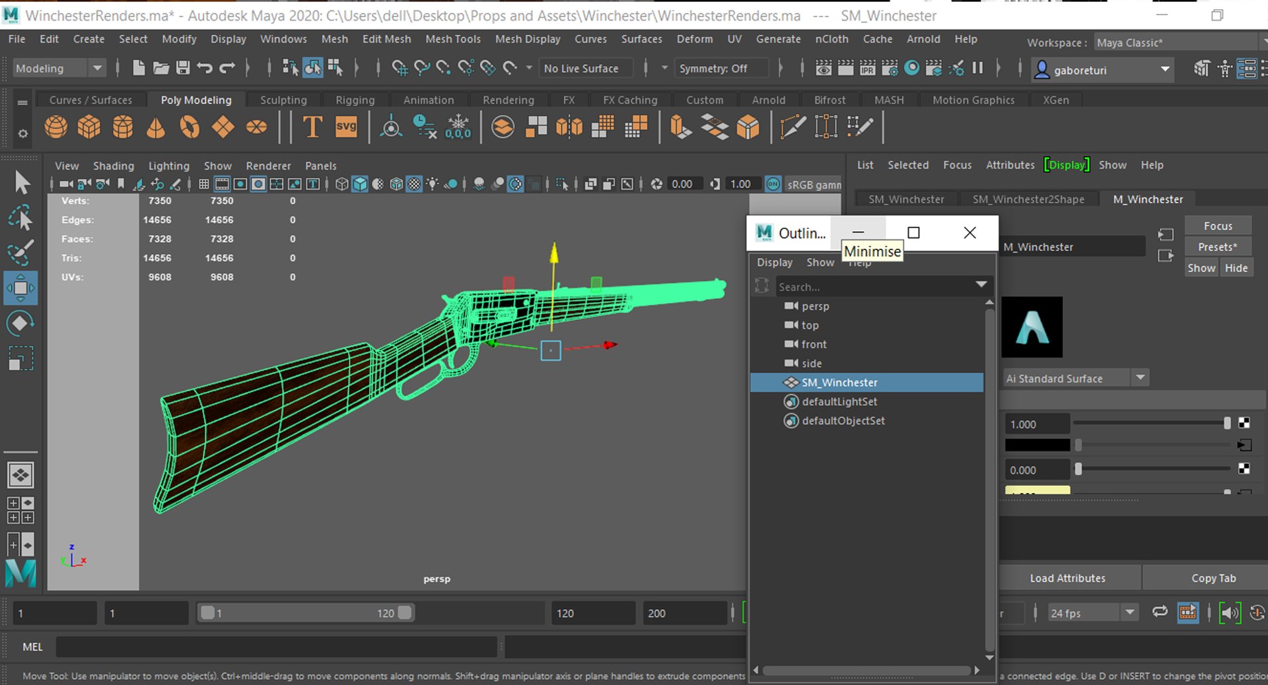
Task: Open the Modeling menu set dropdown
Action: click(x=59, y=68)
